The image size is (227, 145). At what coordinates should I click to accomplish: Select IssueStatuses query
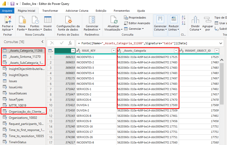click(23, 93)
